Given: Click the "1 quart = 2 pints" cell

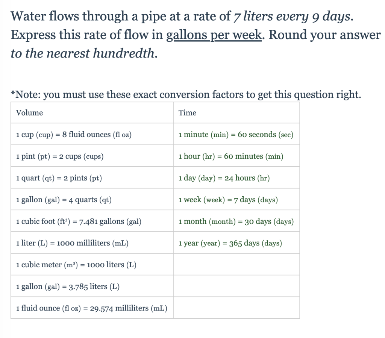Looking at the screenshot, I should click(59, 178).
